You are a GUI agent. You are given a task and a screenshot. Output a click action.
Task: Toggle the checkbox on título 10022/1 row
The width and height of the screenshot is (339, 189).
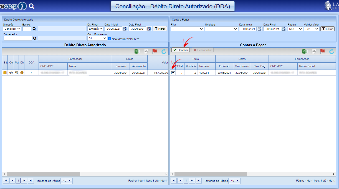[x=173, y=73]
